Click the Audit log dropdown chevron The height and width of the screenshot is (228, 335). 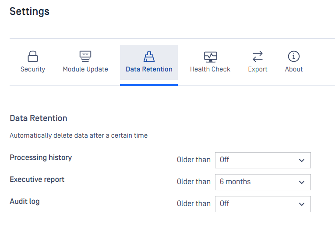click(x=302, y=204)
